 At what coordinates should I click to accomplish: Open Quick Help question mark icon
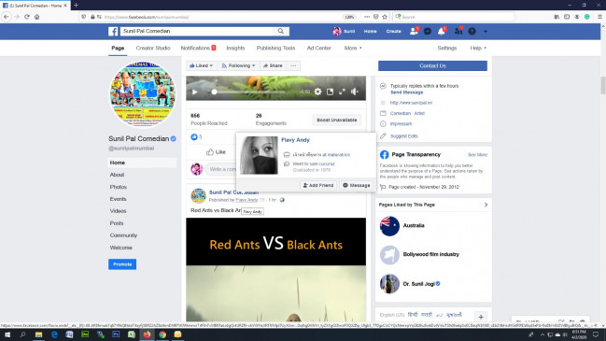click(472, 32)
